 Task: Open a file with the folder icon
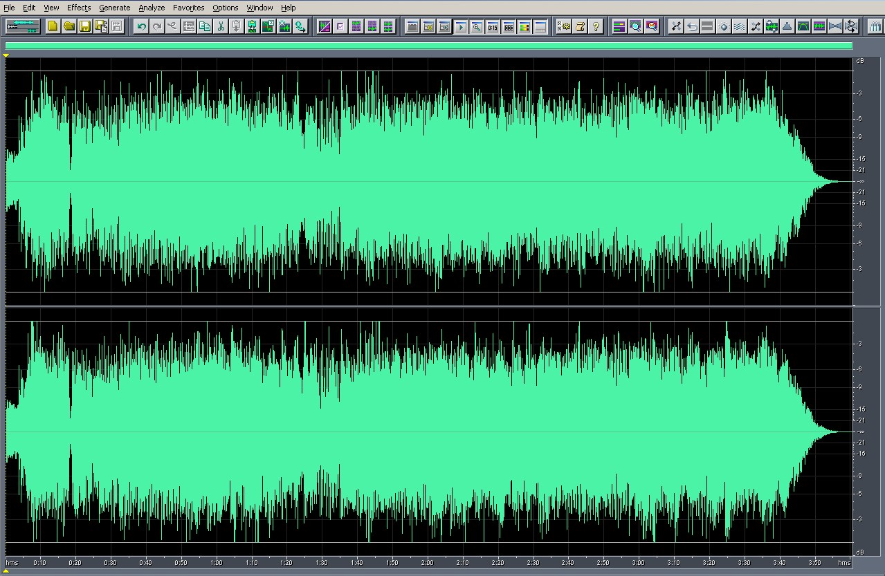tap(69, 26)
